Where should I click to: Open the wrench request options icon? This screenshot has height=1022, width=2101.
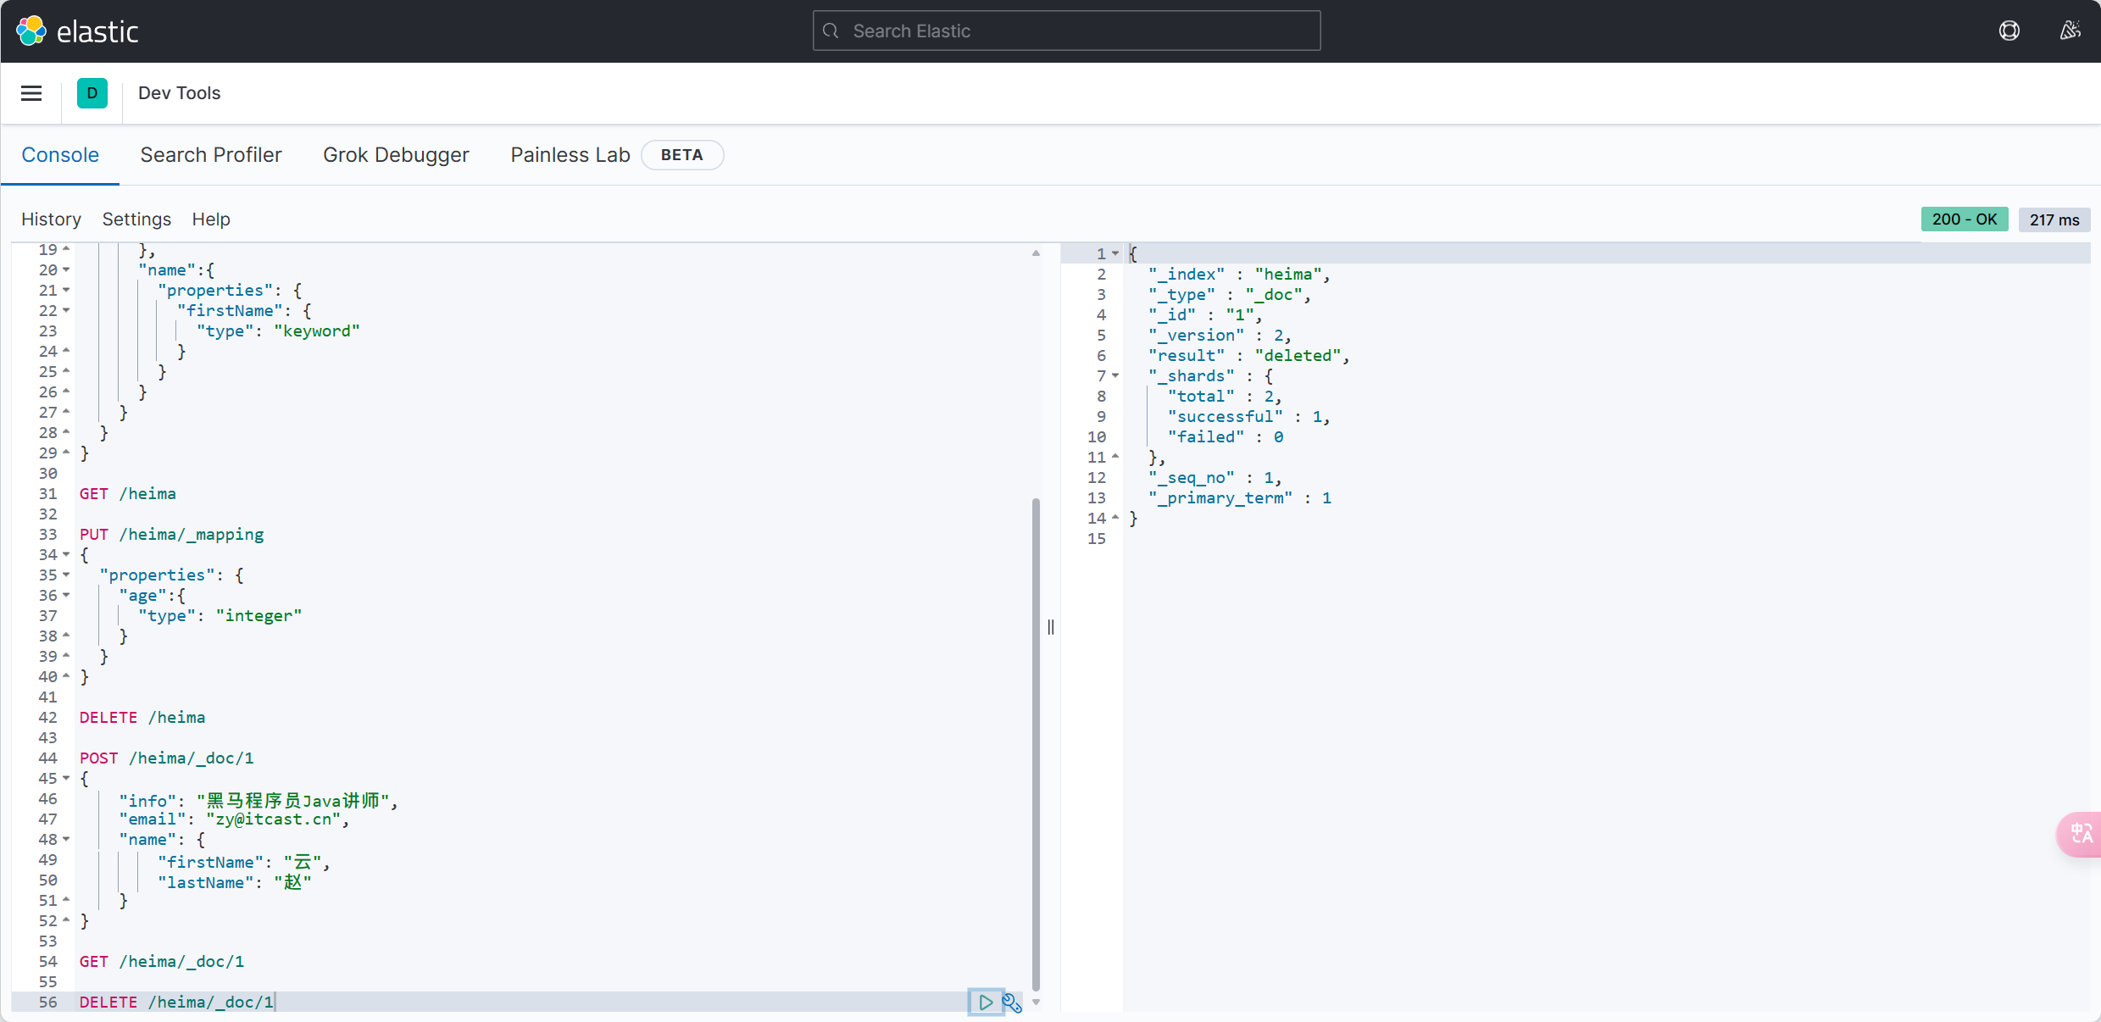click(x=1012, y=1003)
